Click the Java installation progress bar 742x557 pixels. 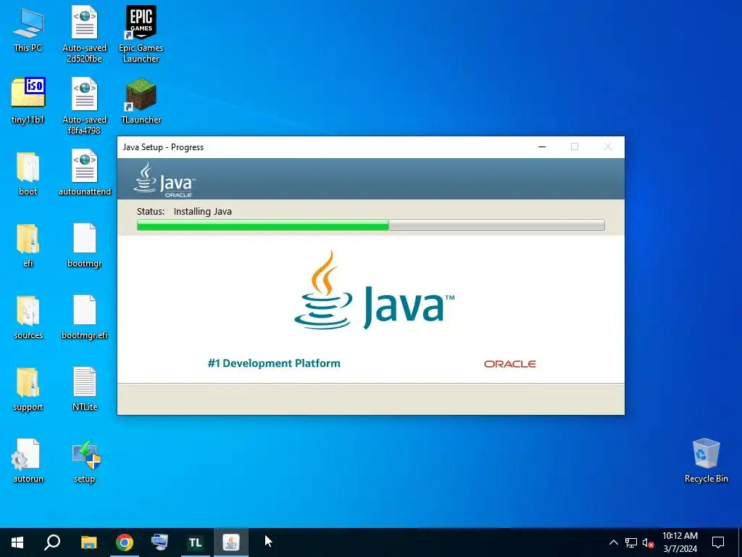tap(370, 225)
